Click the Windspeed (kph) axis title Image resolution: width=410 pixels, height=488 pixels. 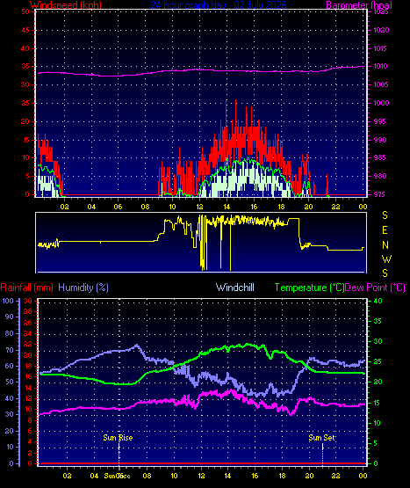tap(66, 4)
